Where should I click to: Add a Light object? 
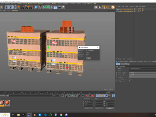[x=63, y=7]
